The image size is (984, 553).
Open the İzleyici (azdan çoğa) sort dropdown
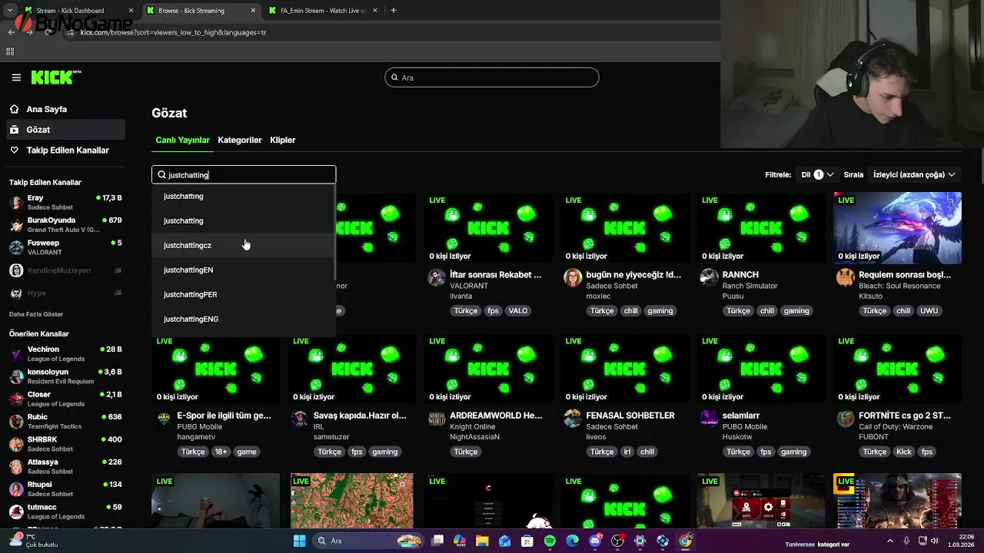915,175
